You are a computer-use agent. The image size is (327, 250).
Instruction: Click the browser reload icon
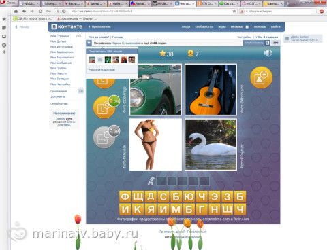coord(40,11)
